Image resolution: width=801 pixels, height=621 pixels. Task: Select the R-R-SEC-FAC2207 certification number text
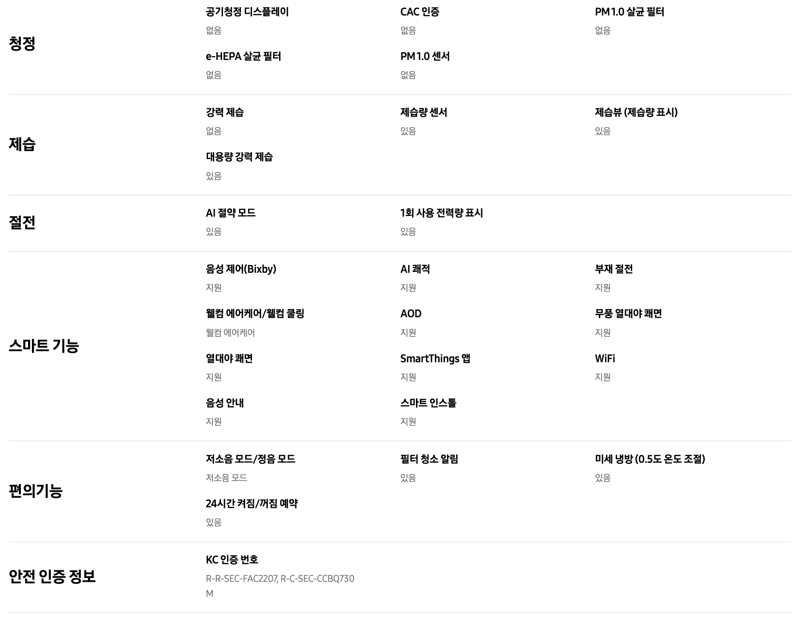pyautogui.click(x=241, y=579)
